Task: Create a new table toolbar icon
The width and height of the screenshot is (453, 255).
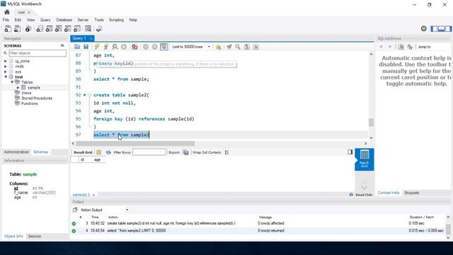Action: 49,28
